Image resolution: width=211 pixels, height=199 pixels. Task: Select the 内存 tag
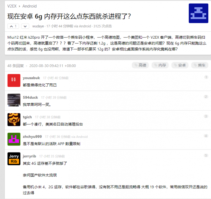(x=160, y=65)
